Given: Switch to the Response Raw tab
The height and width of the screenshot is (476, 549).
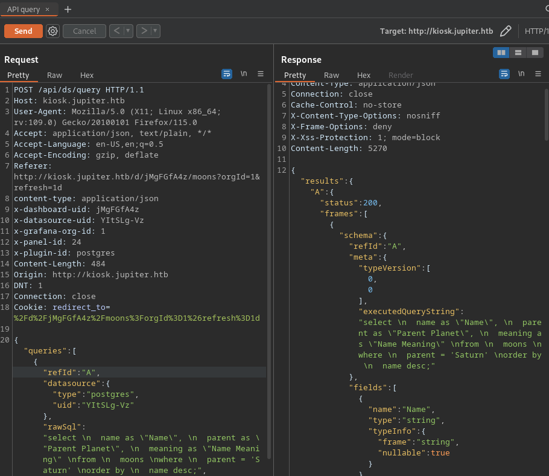Looking at the screenshot, I should click(331, 75).
